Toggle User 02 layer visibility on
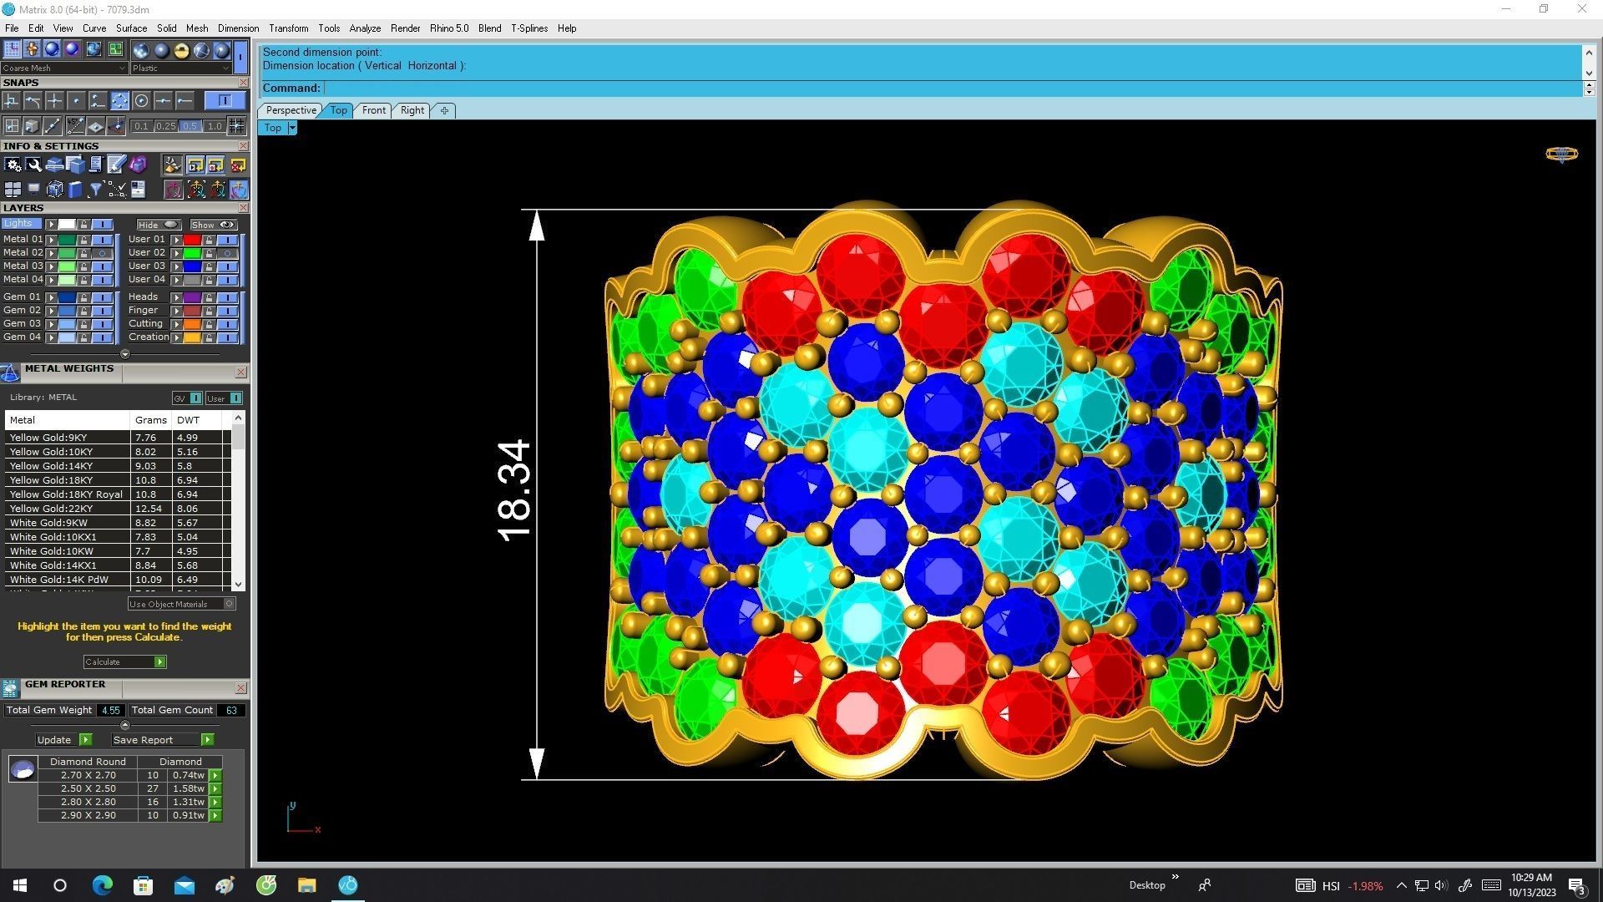Viewport: 1603px width, 902px height. pyautogui.click(x=227, y=253)
